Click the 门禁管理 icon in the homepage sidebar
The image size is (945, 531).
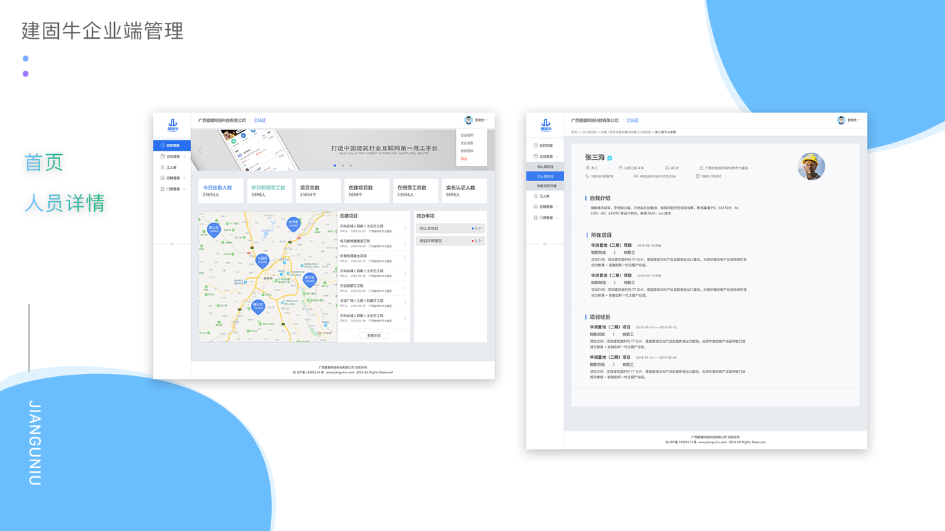coord(163,189)
